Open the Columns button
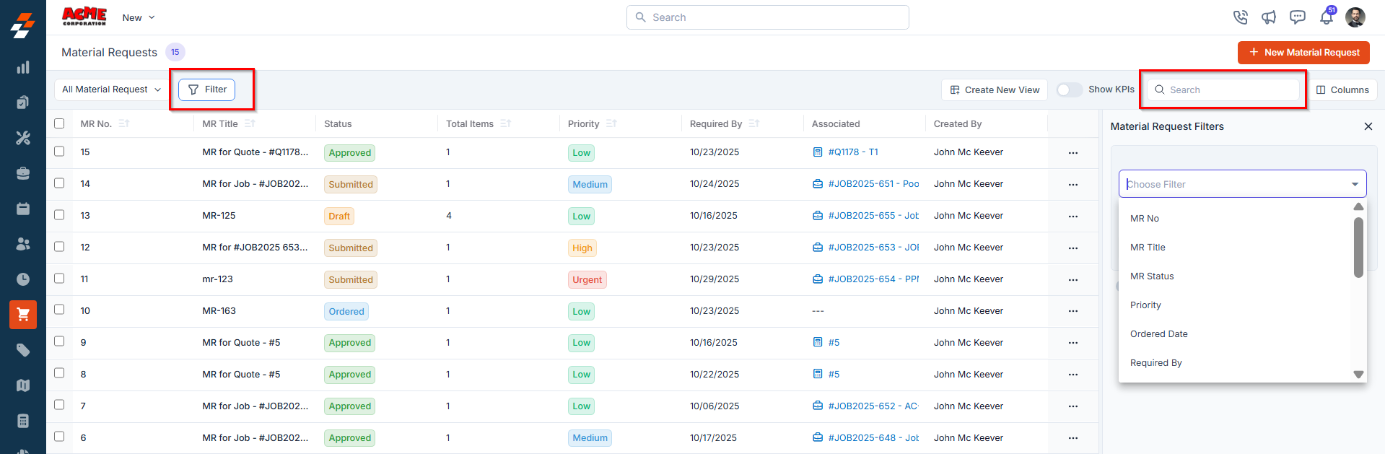The width and height of the screenshot is (1385, 454). (1342, 90)
